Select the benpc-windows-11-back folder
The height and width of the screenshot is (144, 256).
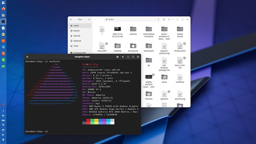coord(164,33)
